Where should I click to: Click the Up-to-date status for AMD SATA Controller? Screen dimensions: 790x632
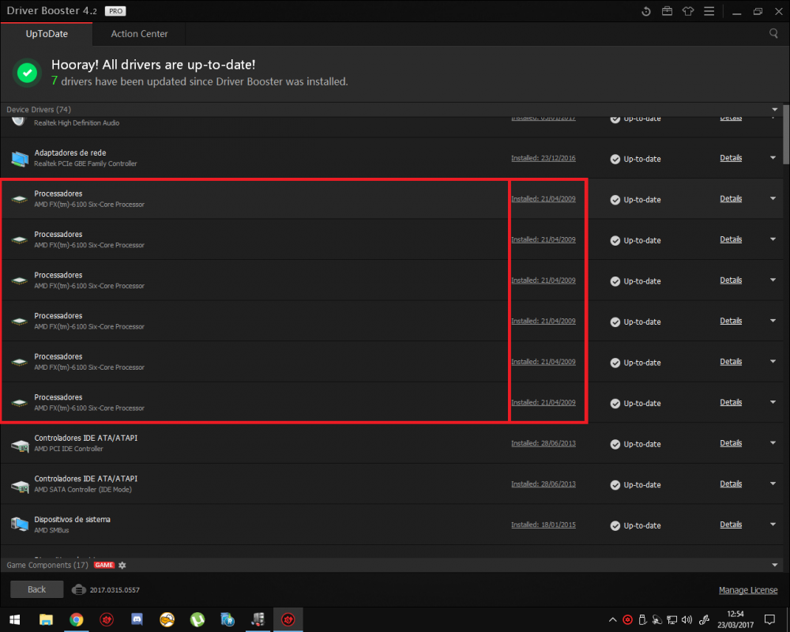click(x=635, y=485)
